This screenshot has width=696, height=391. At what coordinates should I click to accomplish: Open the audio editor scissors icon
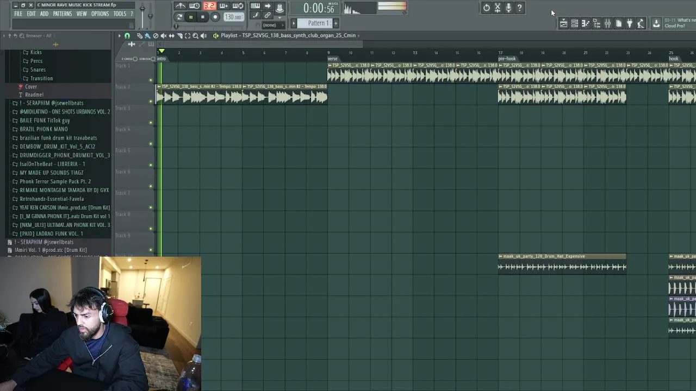[498, 8]
